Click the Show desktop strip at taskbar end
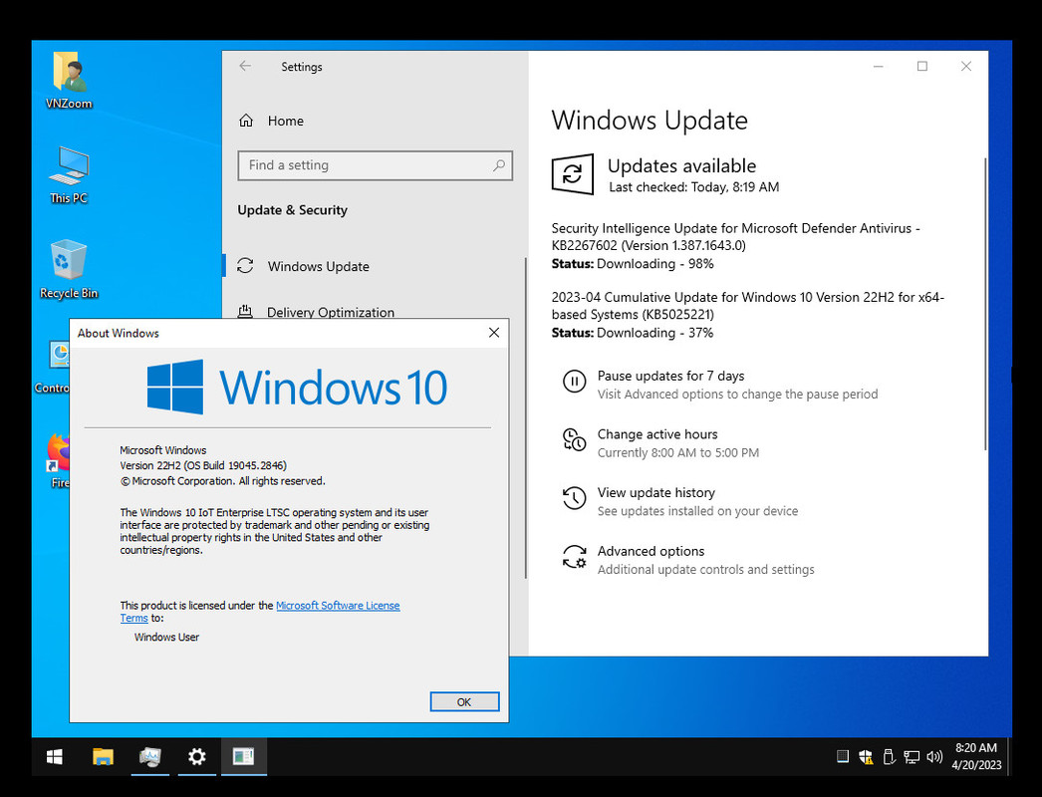This screenshot has height=797, width=1042. coord(1009,756)
